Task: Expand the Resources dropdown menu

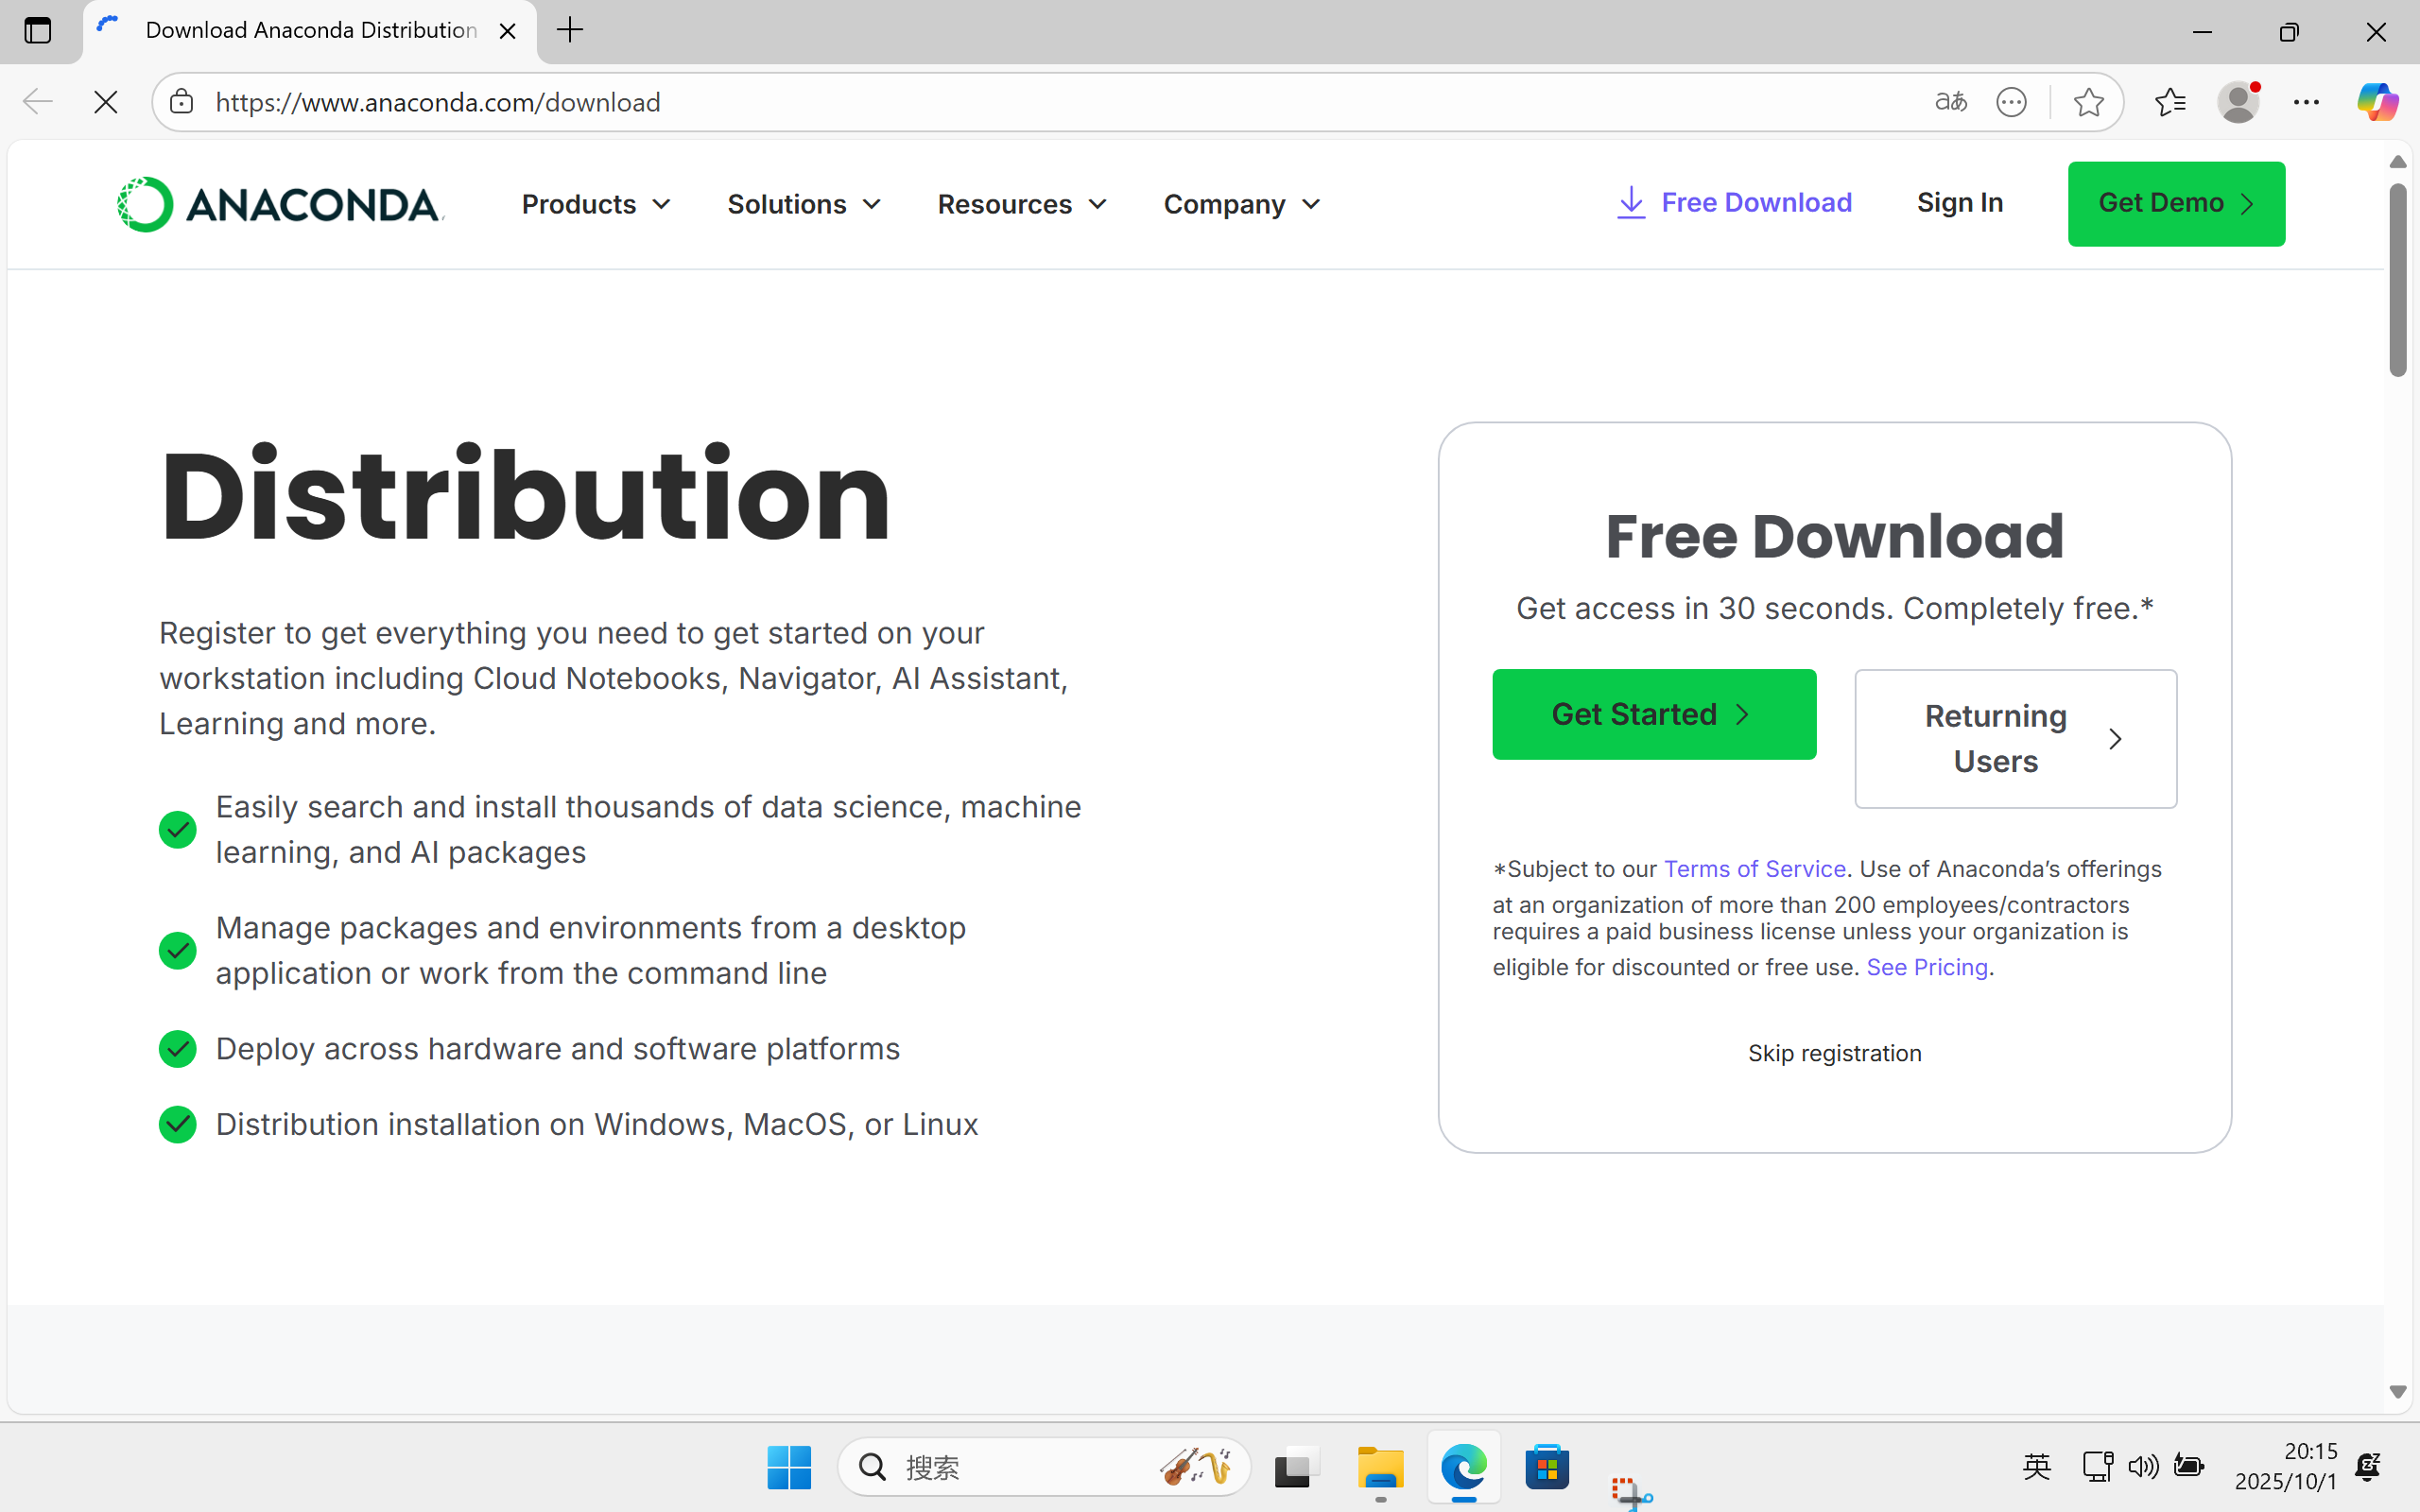Action: click(1022, 204)
